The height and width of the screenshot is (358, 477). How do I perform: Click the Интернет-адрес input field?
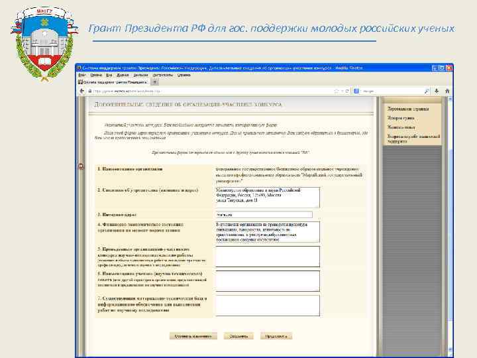click(x=264, y=215)
